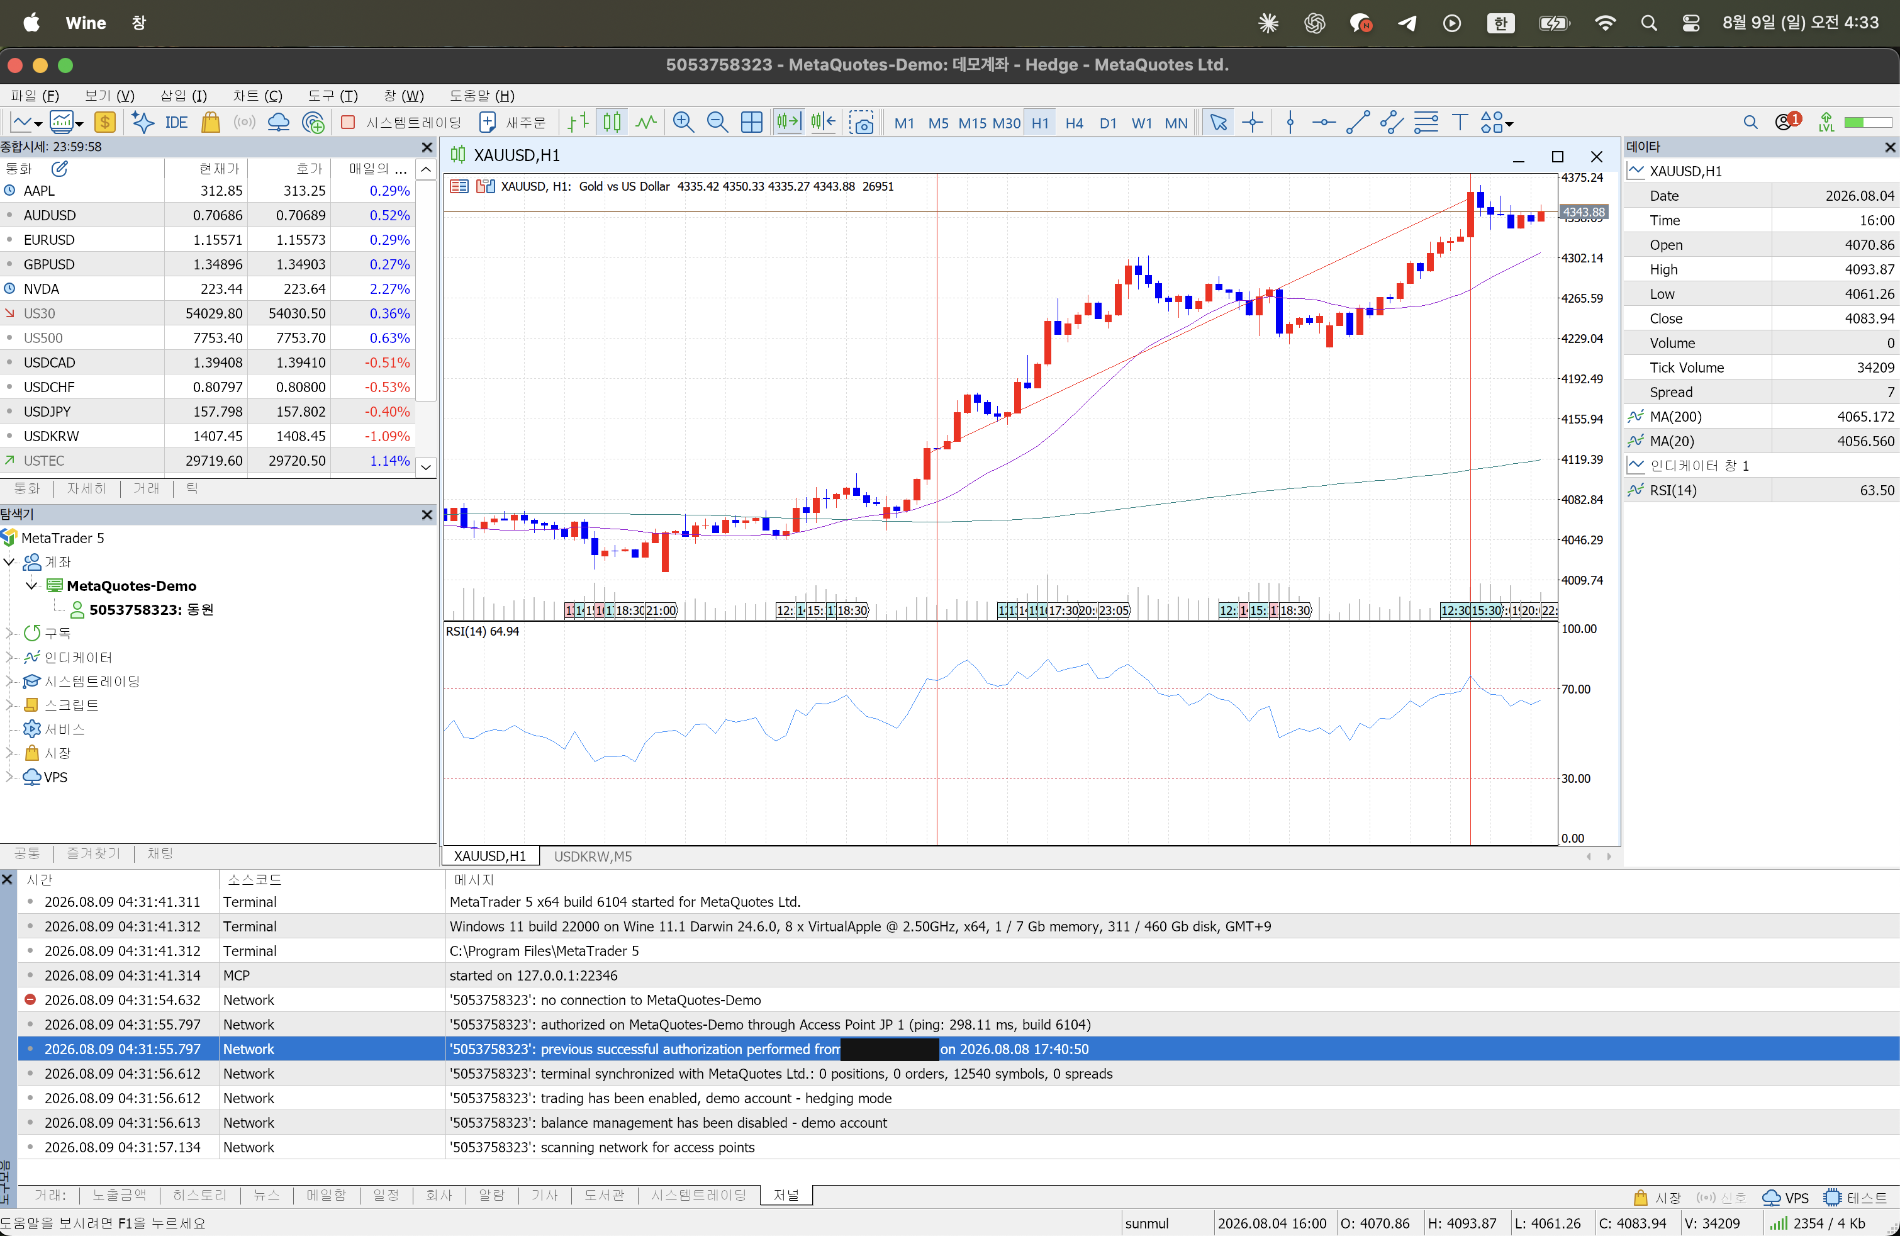Switch chart to line chart mode
Viewport: 1900px width, 1236px height.
coord(646,122)
